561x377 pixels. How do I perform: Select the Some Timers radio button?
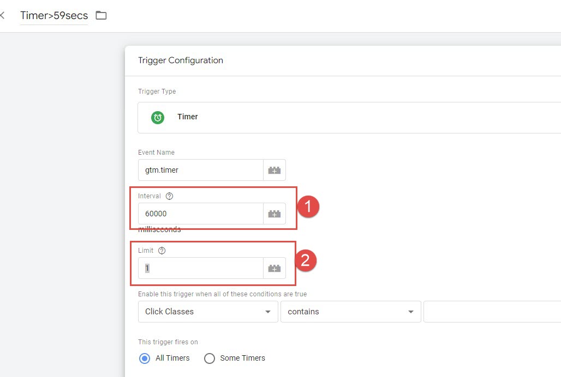click(210, 358)
